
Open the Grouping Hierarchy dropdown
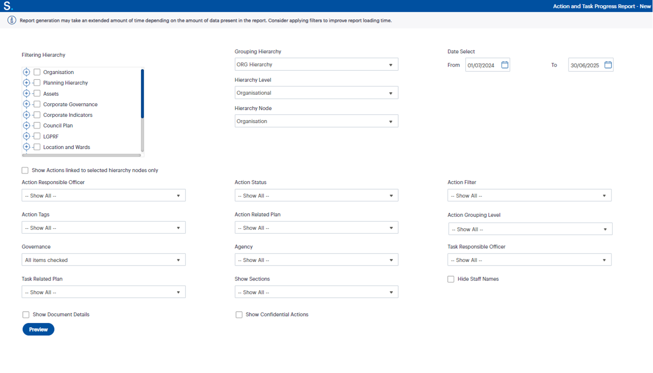(x=316, y=64)
